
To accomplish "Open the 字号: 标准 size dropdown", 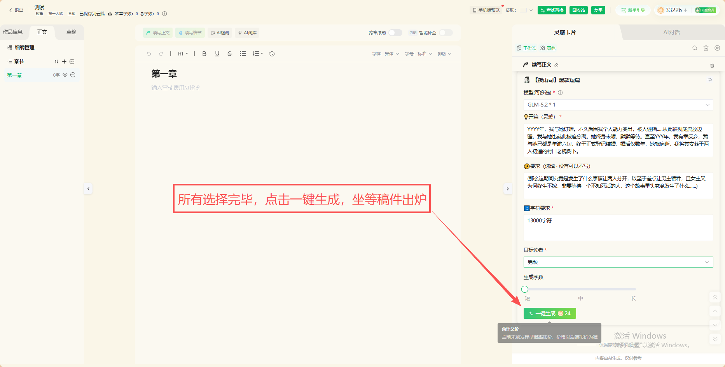I will (x=419, y=54).
